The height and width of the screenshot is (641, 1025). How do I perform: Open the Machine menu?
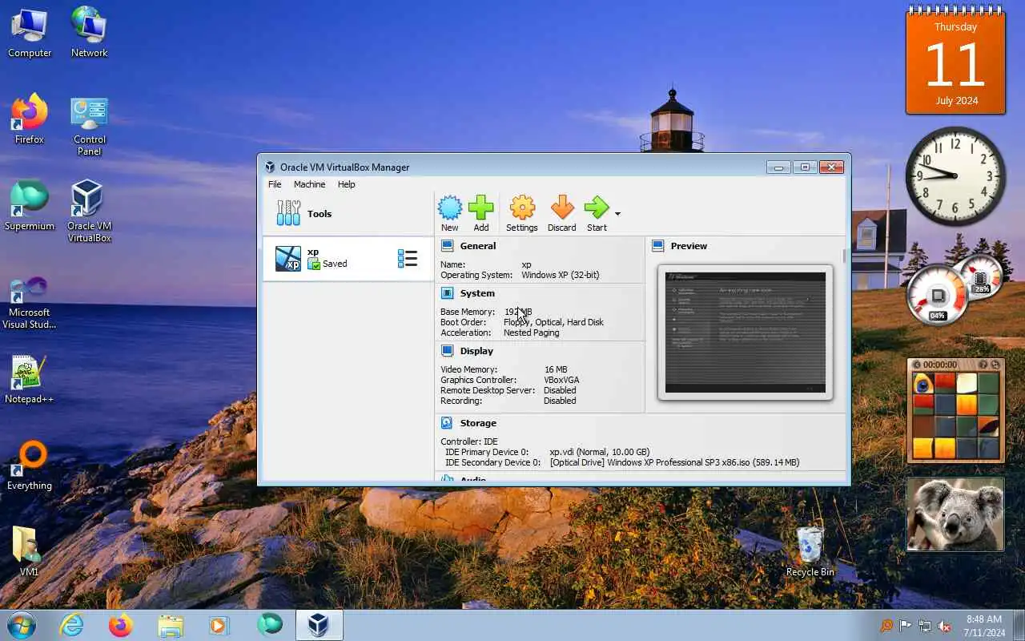pos(309,184)
